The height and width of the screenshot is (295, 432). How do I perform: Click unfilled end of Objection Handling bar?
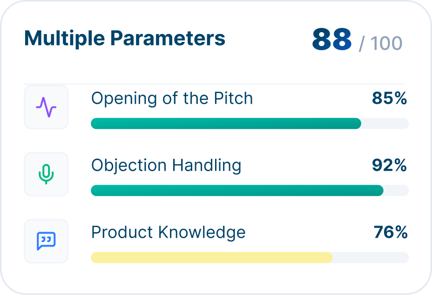[396, 190]
